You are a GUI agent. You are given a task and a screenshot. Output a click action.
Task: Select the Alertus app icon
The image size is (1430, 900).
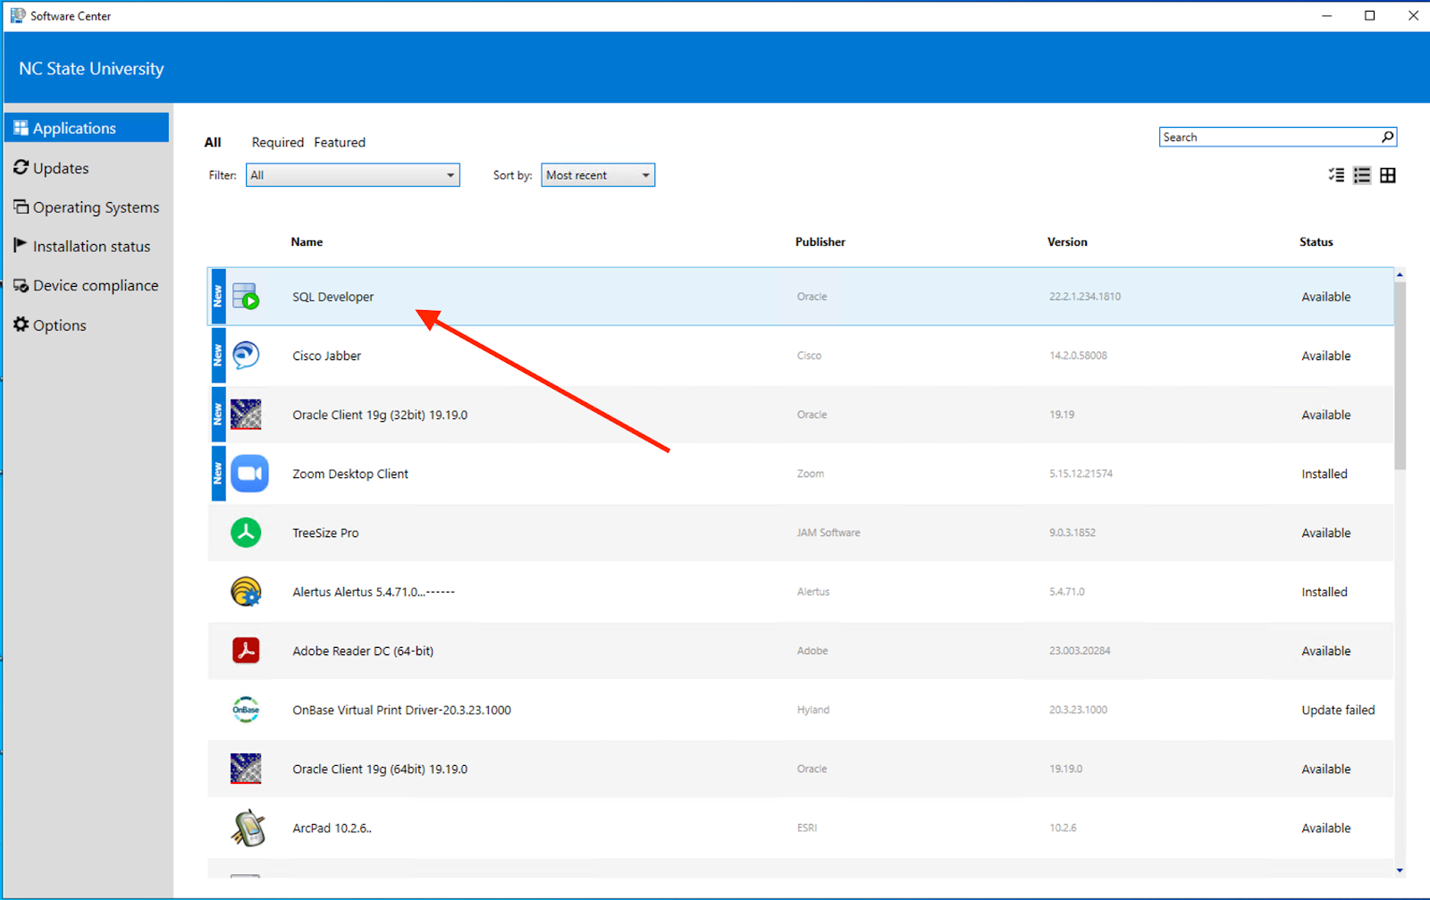point(246,592)
